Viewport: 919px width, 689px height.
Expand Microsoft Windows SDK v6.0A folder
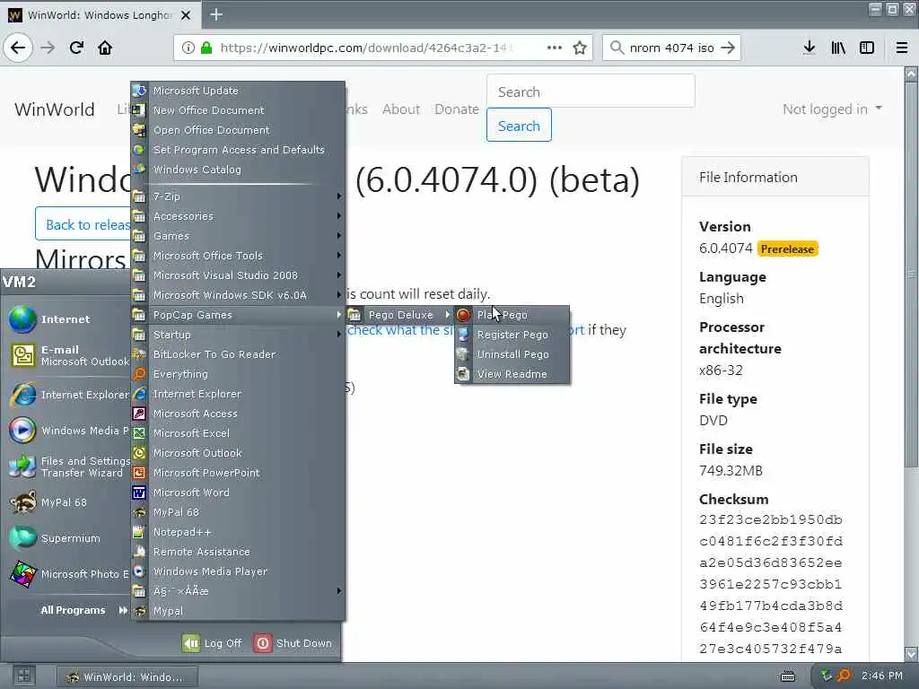pos(237,295)
